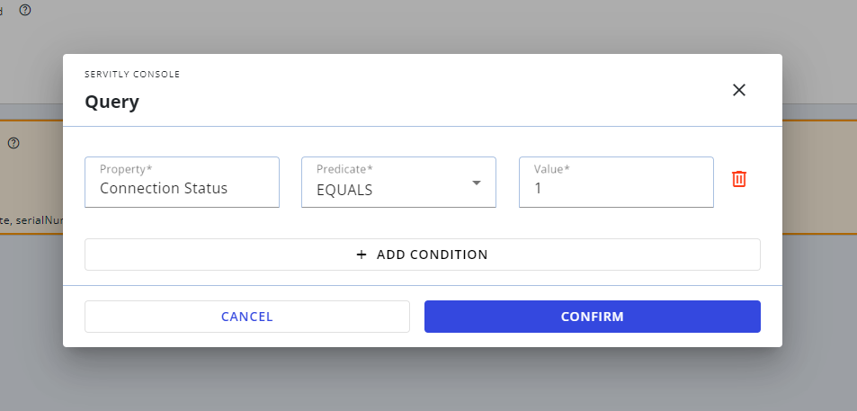Delete the Connection Status condition with the trash icon
The image size is (857, 411).
click(x=739, y=179)
